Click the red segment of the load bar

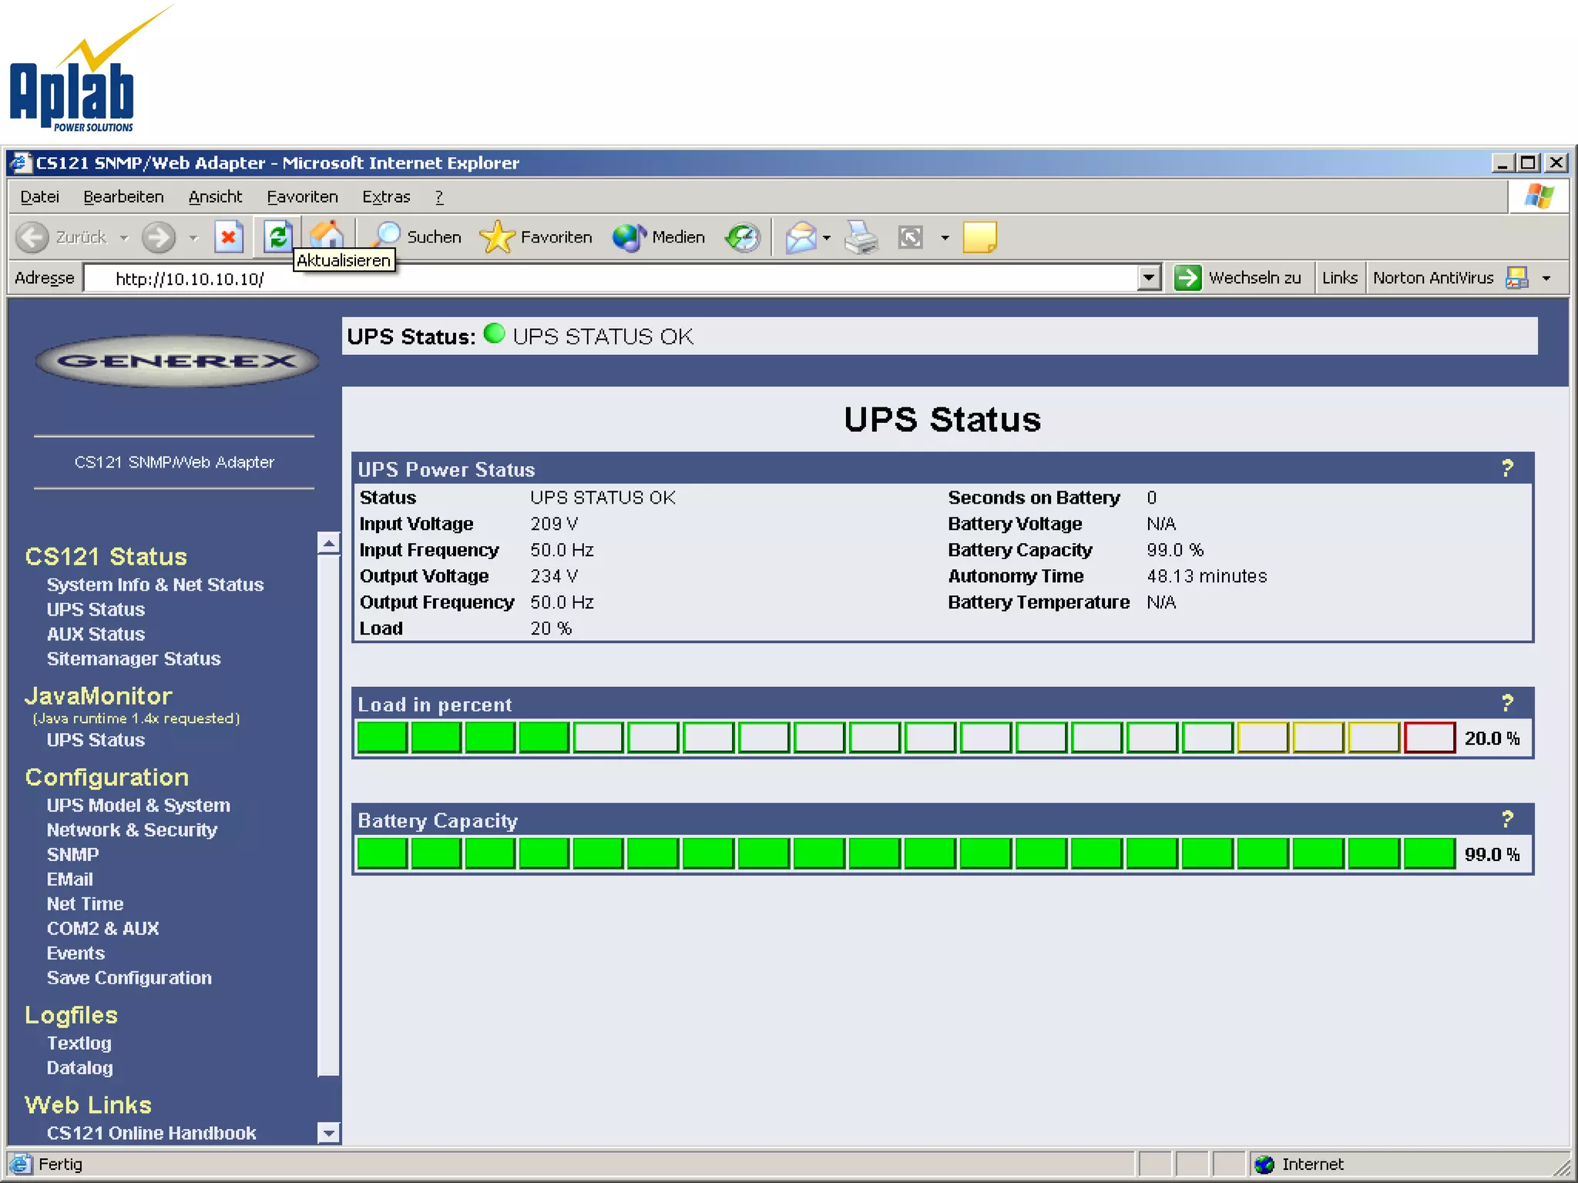coord(1429,738)
